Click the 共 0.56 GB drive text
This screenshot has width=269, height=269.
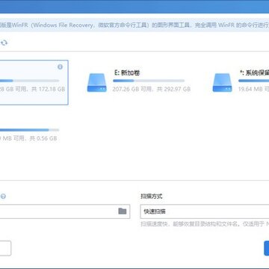(43, 138)
